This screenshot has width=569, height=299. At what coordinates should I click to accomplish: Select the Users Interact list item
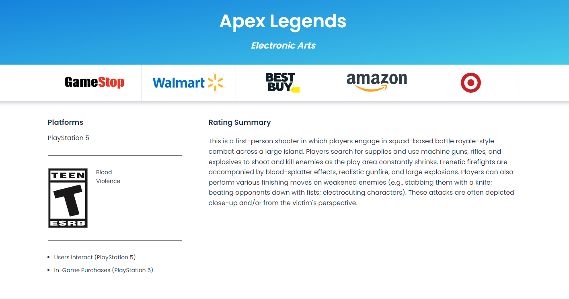click(x=95, y=257)
